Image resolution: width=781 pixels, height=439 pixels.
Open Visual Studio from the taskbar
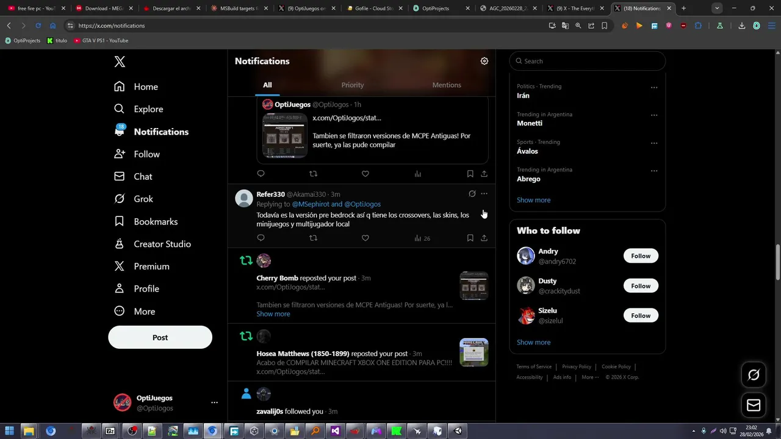335,431
